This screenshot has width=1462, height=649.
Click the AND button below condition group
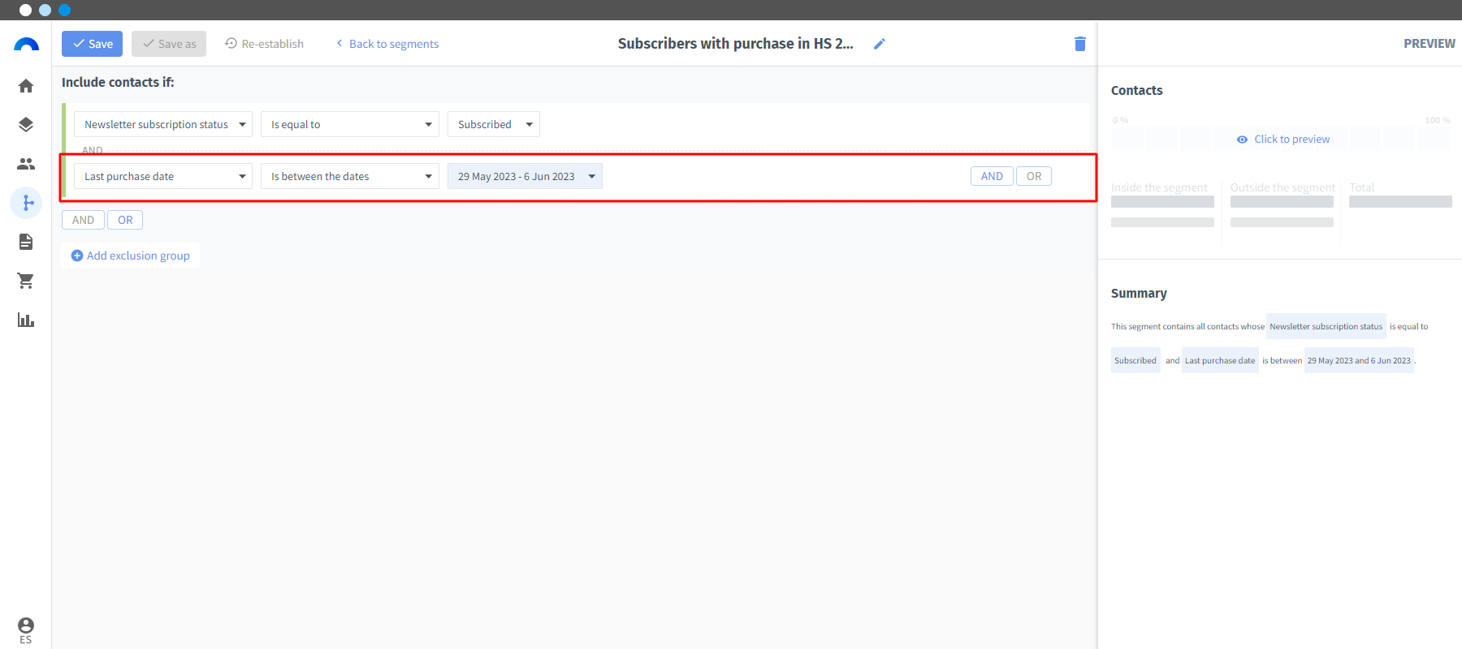click(83, 220)
